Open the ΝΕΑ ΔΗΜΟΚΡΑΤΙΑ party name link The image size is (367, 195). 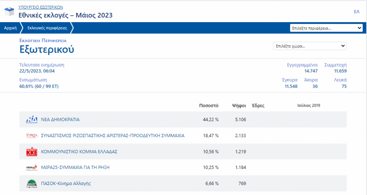pos(60,120)
